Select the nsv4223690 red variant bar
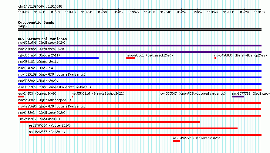 (140, 109)
